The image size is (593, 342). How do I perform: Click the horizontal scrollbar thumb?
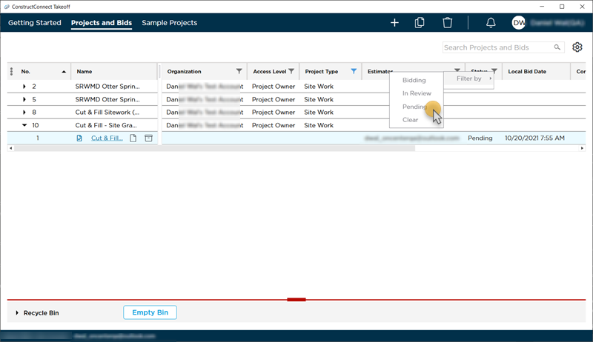214,148
